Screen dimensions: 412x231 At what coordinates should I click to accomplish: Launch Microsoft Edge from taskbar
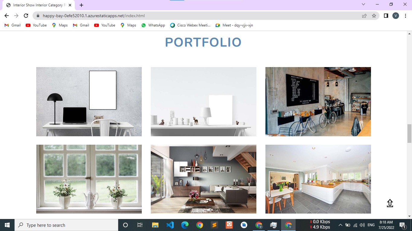coord(185,225)
